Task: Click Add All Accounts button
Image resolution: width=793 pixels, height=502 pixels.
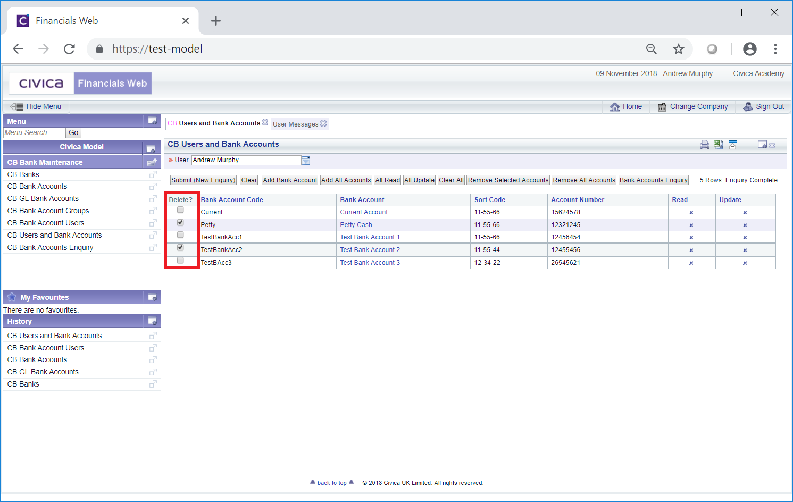Action: (346, 180)
